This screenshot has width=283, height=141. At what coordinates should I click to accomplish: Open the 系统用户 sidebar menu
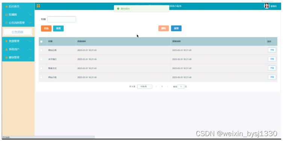[x=18, y=49]
